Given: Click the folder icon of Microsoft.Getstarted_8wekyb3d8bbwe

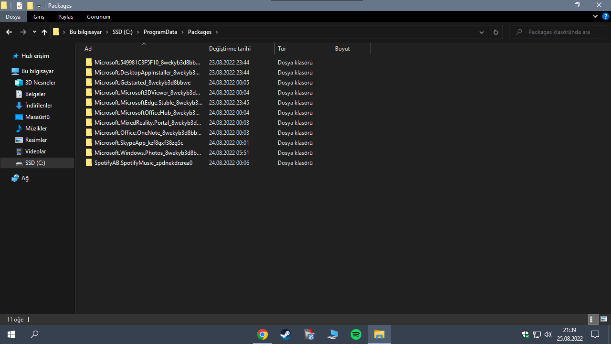Looking at the screenshot, I should (x=89, y=83).
